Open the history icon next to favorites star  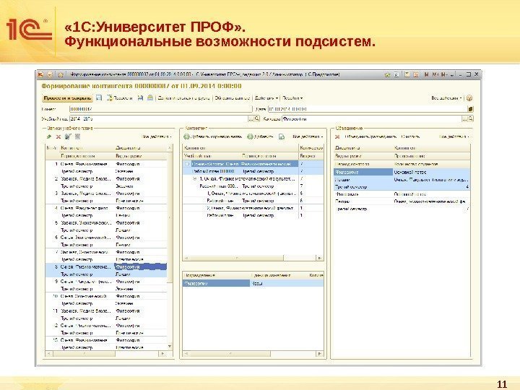click(396, 74)
